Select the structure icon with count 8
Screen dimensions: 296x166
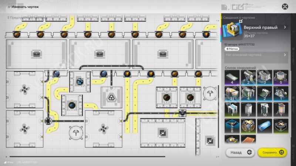click(232, 126)
